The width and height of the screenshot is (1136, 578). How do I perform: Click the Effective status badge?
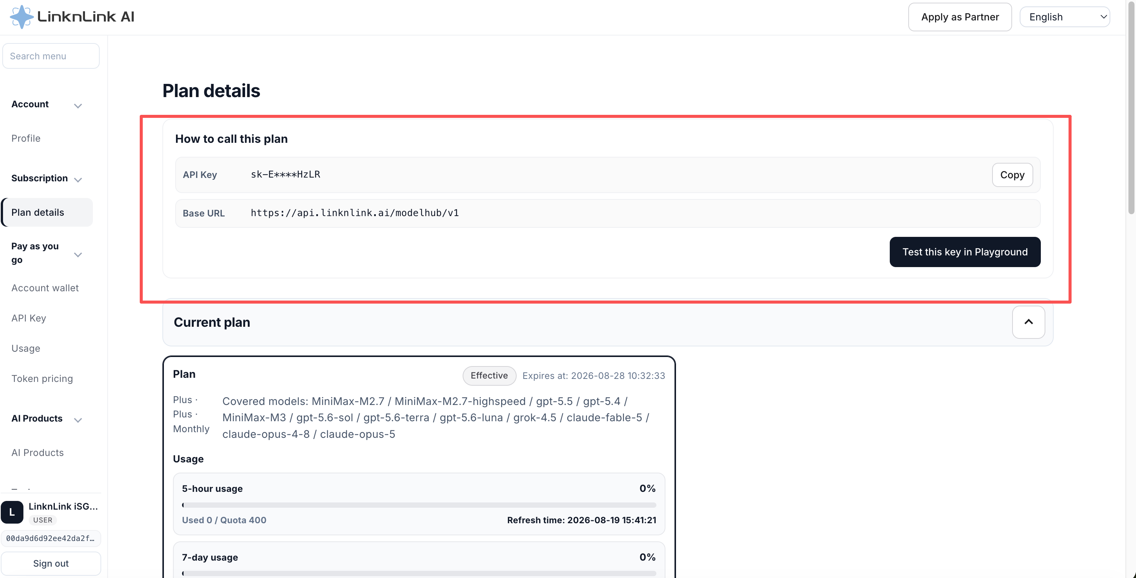tap(489, 376)
